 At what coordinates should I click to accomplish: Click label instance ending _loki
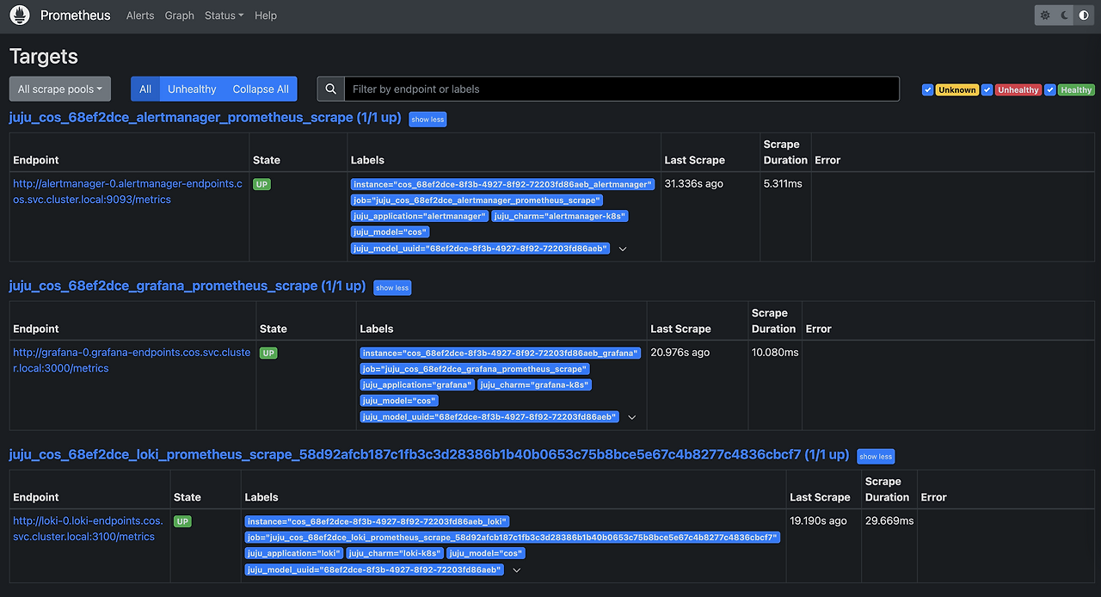coord(378,521)
